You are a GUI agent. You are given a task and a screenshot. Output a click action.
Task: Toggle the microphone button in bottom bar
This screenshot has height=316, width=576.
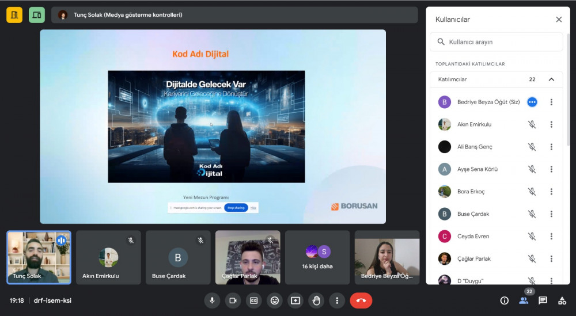pyautogui.click(x=212, y=300)
